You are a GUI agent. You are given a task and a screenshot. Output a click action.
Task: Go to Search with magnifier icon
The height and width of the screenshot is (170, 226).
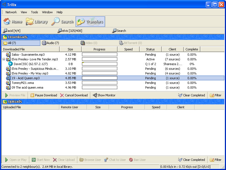[x=62, y=22]
